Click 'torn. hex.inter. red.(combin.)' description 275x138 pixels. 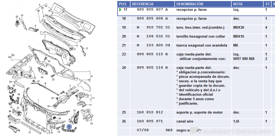point(200,28)
